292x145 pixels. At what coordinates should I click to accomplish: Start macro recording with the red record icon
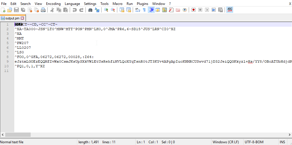click(193, 10)
